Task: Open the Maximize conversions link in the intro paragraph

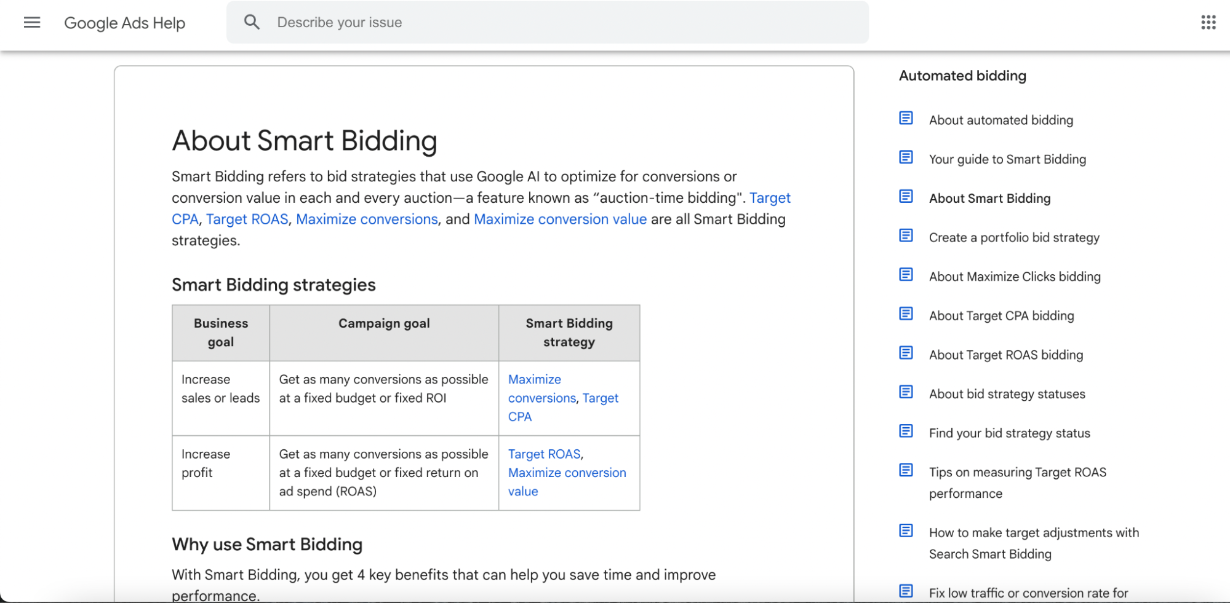Action: (367, 219)
